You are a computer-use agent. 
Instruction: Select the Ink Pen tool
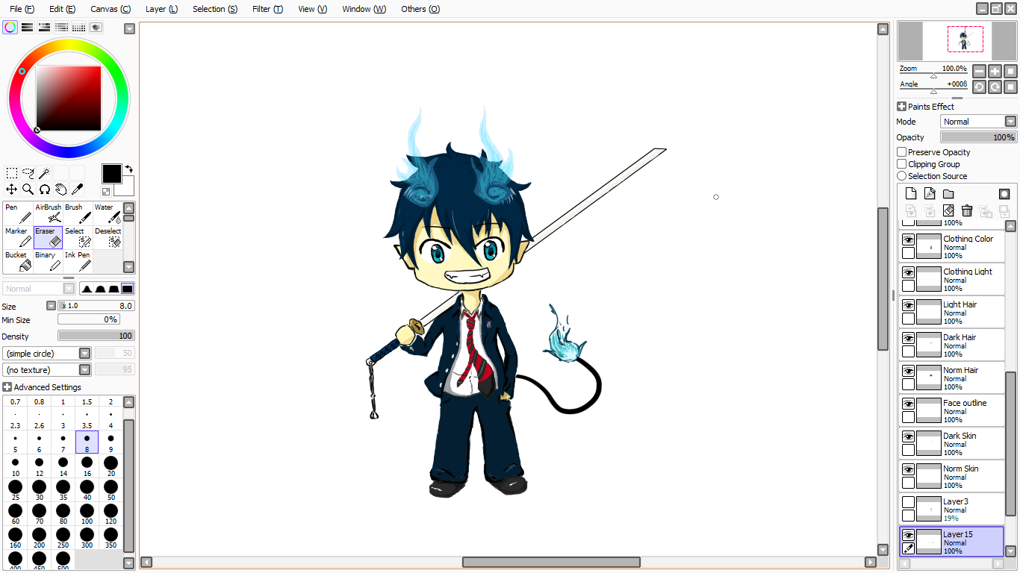point(78,261)
